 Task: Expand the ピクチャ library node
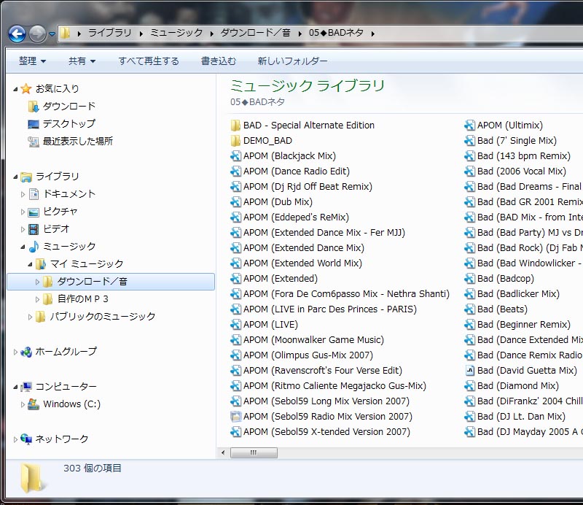pos(23,212)
